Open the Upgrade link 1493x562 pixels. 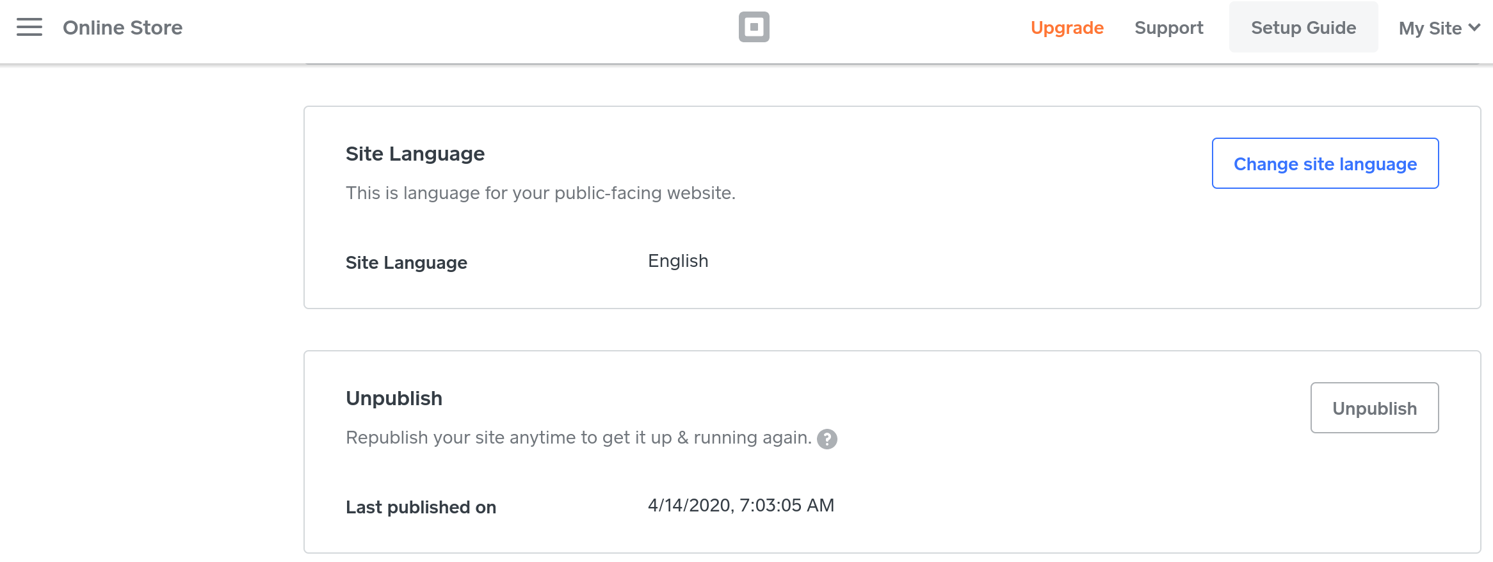(x=1067, y=28)
